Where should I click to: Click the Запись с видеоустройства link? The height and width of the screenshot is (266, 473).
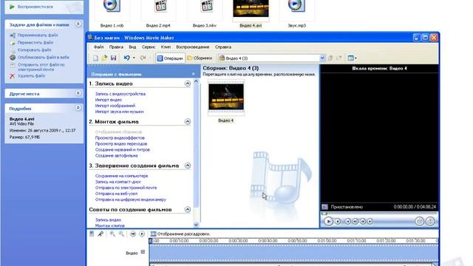pos(120,94)
